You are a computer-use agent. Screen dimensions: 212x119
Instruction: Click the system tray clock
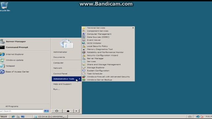click(209, 117)
